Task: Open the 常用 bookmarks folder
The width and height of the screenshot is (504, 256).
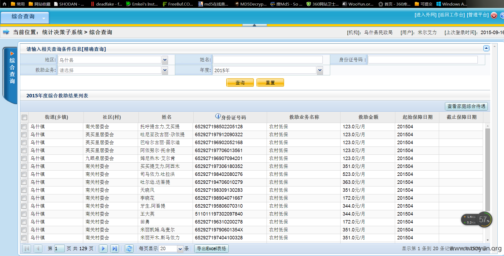Action: pyautogui.click(x=18, y=4)
